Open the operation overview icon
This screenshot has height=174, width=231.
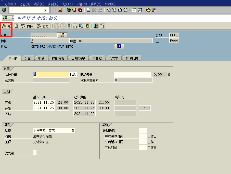point(69,26)
